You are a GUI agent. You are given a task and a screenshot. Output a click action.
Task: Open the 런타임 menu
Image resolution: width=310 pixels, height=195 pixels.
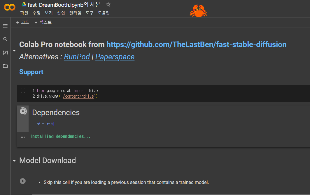[x=75, y=13]
